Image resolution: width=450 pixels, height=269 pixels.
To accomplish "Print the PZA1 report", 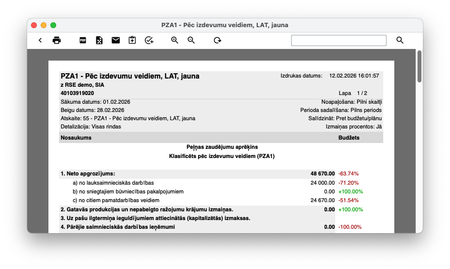I will pos(57,40).
